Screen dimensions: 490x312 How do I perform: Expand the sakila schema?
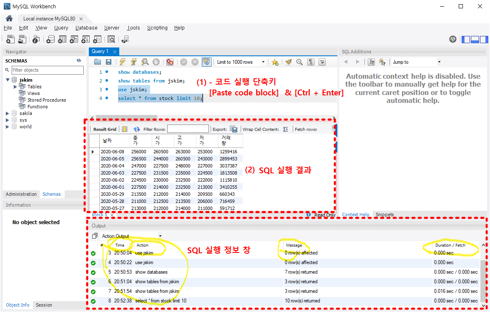[x=8, y=113]
